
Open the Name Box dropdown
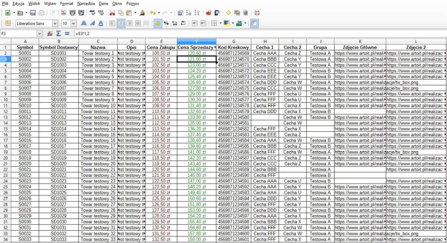(x=39, y=33)
